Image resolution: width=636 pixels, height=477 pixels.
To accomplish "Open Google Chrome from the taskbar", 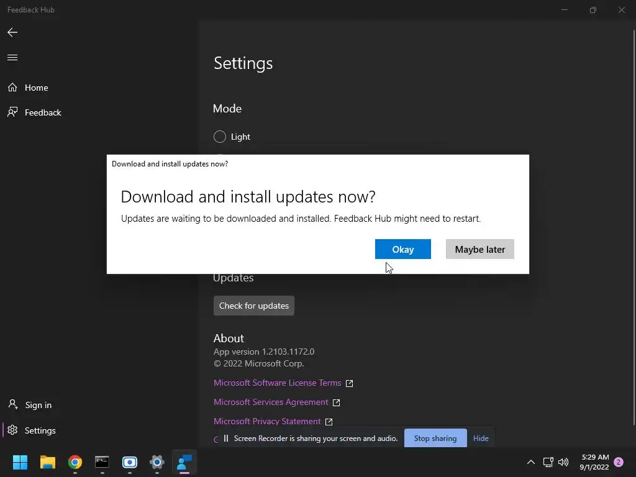I will [x=75, y=462].
